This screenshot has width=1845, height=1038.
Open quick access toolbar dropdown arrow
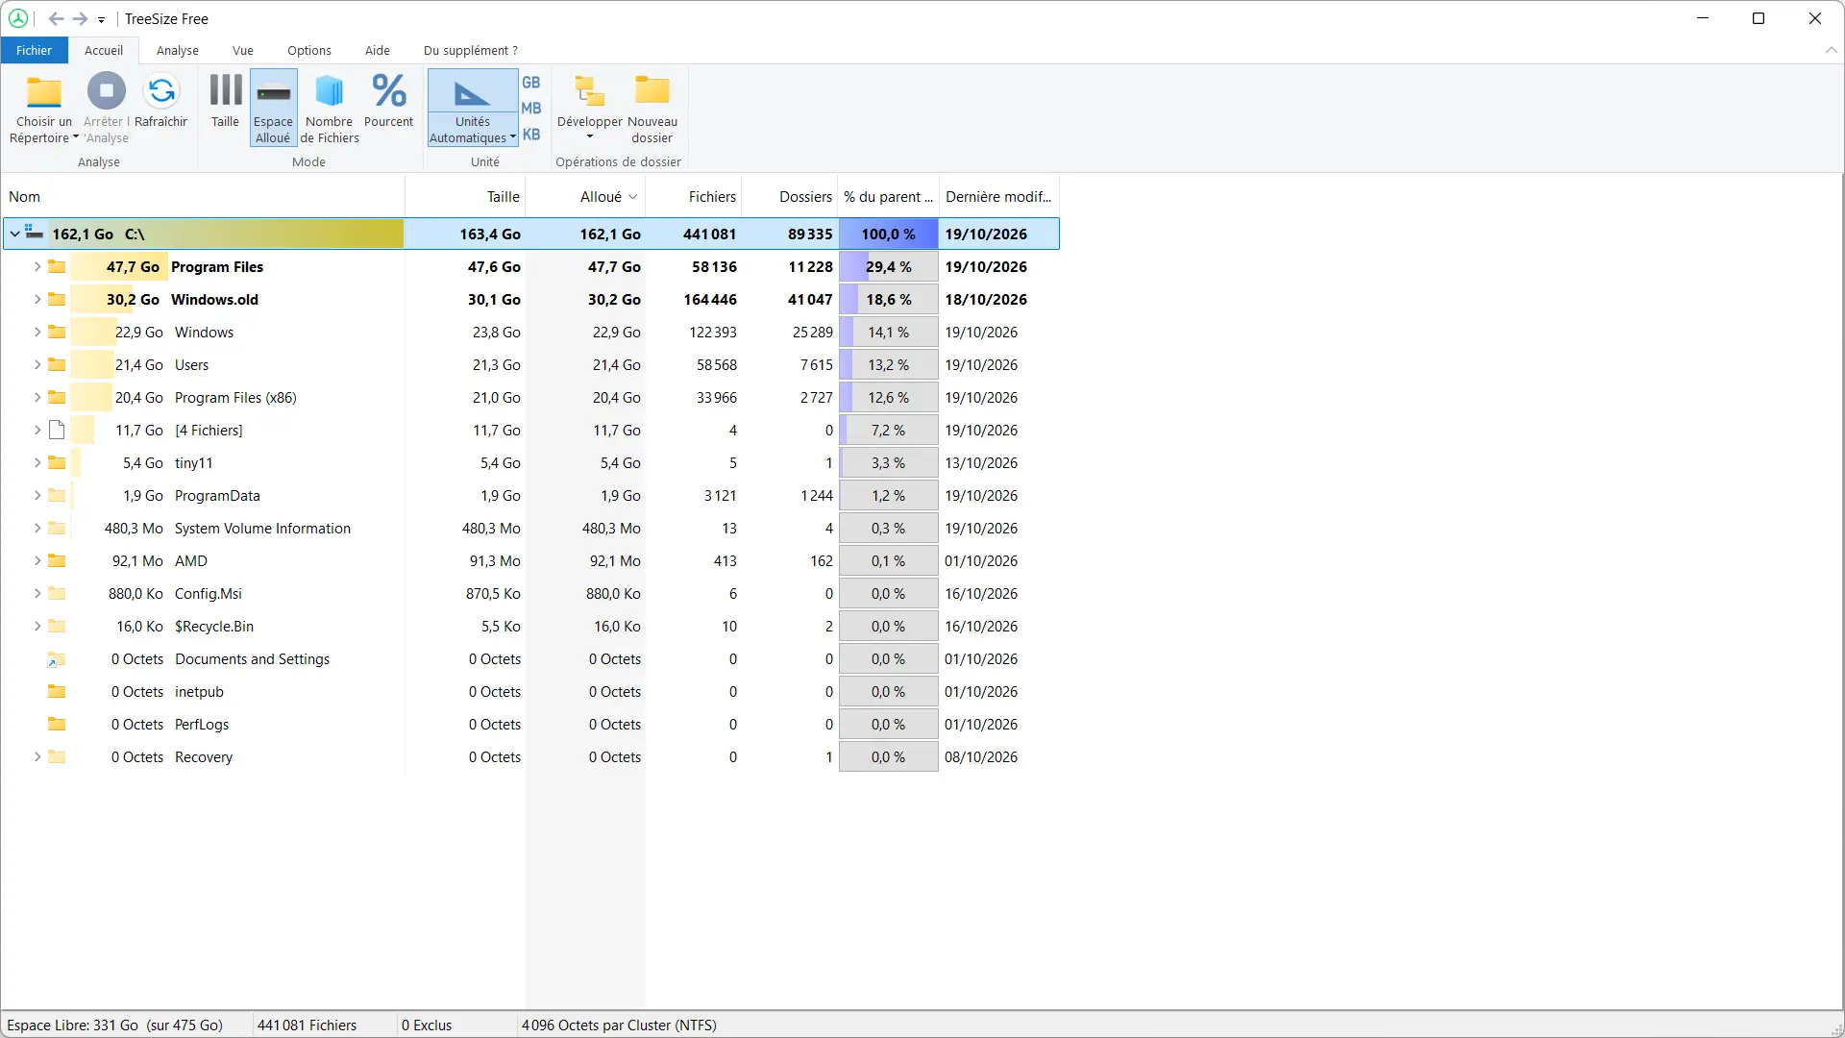coord(101,19)
